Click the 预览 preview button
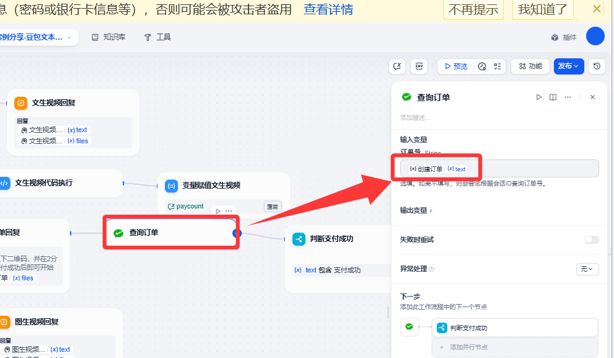 pos(456,66)
